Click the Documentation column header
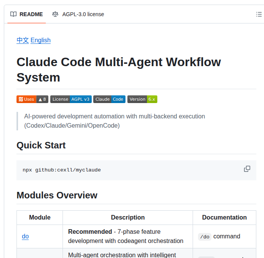The height and width of the screenshot is (258, 264). click(x=224, y=218)
